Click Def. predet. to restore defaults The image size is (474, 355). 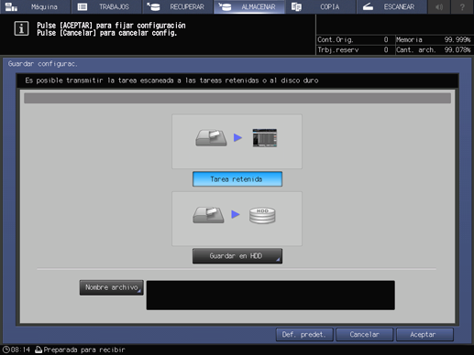pyautogui.click(x=303, y=335)
